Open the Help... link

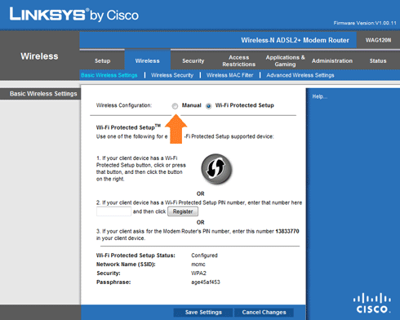pos(320,96)
